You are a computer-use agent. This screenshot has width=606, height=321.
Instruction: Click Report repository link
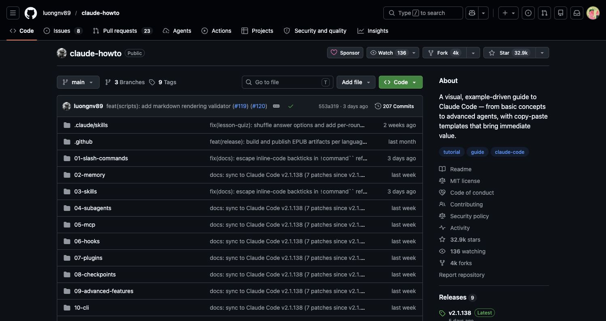pos(462,275)
